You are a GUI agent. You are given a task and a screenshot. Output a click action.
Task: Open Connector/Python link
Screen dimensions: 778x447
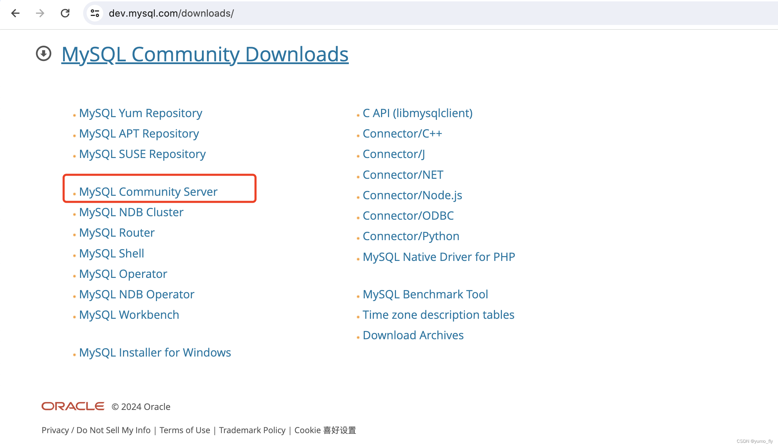pos(411,236)
